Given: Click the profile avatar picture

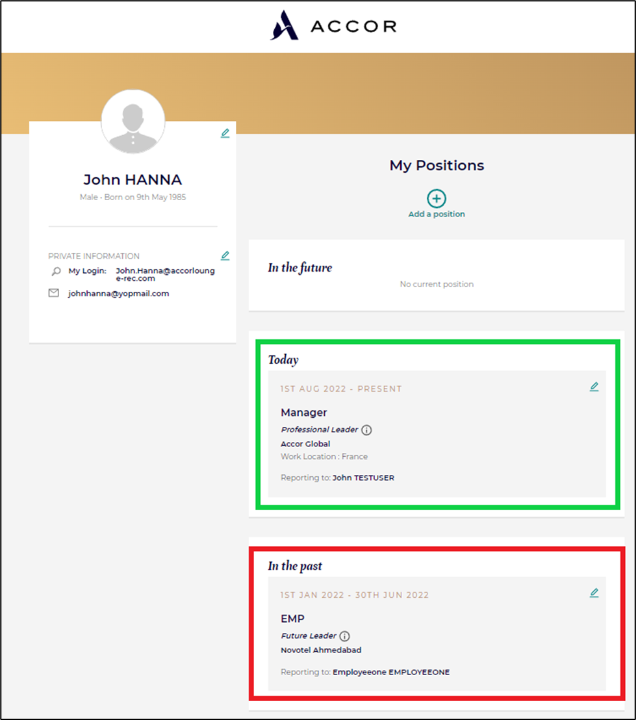Looking at the screenshot, I should 133,122.
